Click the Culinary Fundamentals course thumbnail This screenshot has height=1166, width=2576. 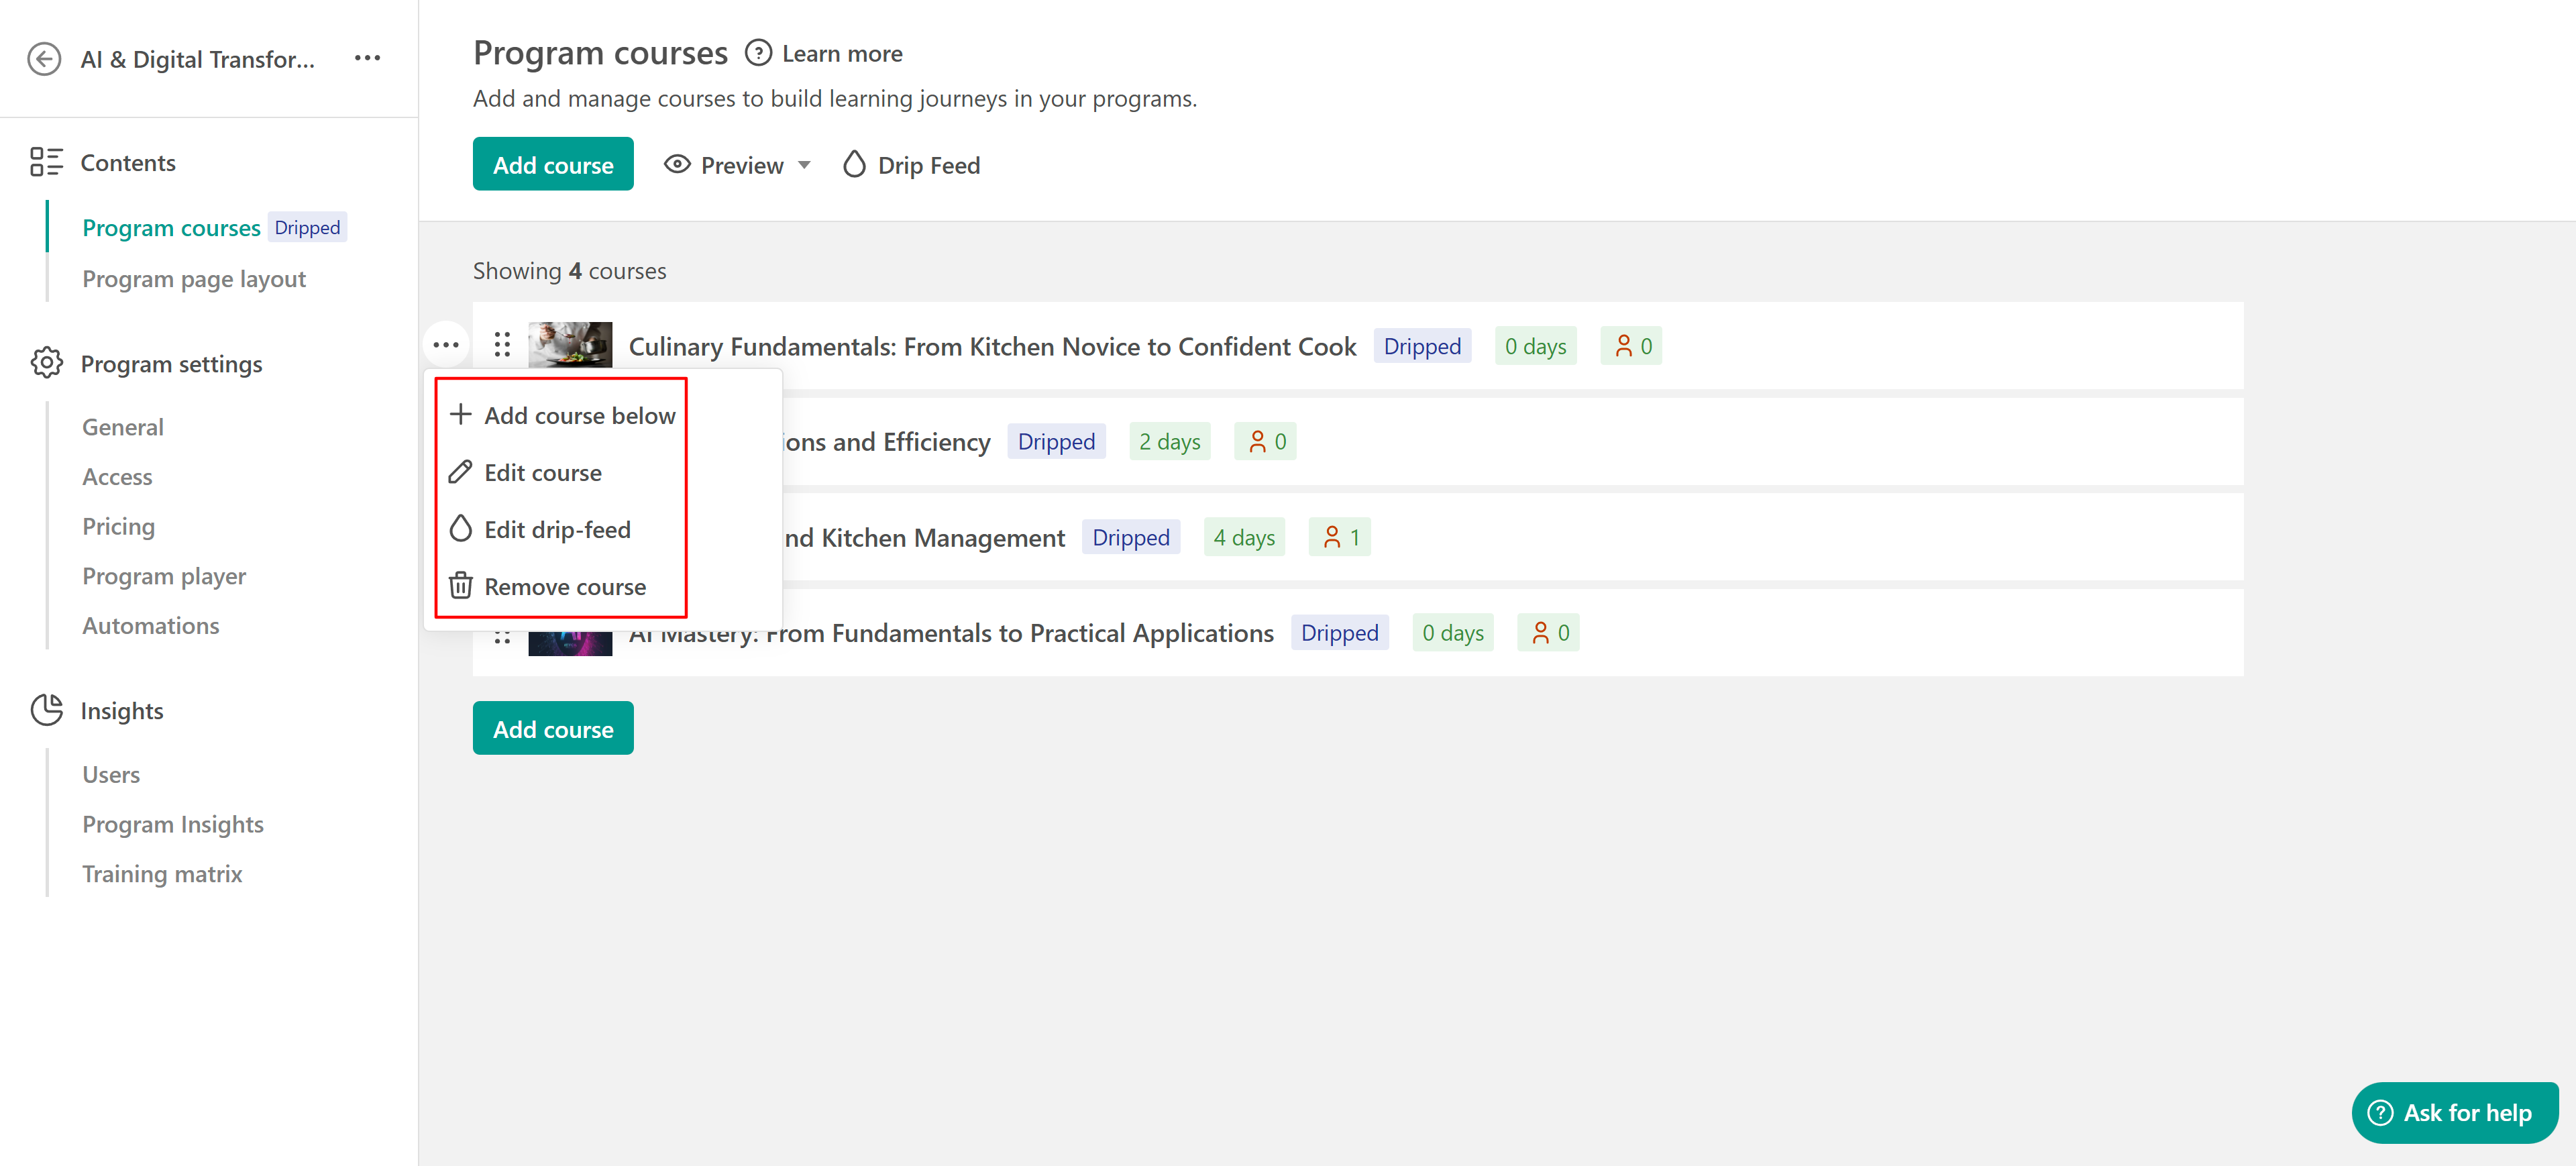pyautogui.click(x=570, y=345)
